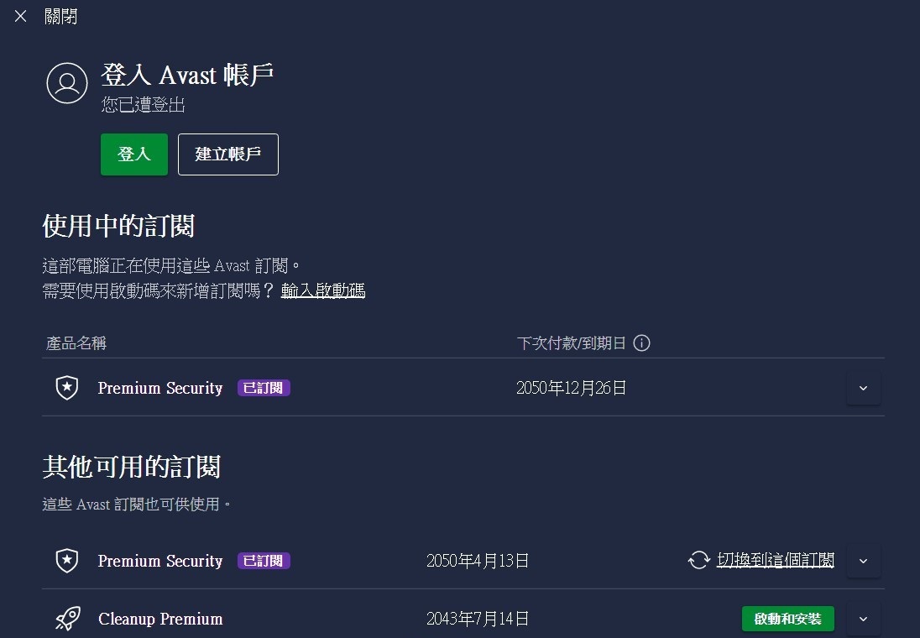
Task: Expand the Cleanup Premium row chevron
Action: click(x=864, y=620)
